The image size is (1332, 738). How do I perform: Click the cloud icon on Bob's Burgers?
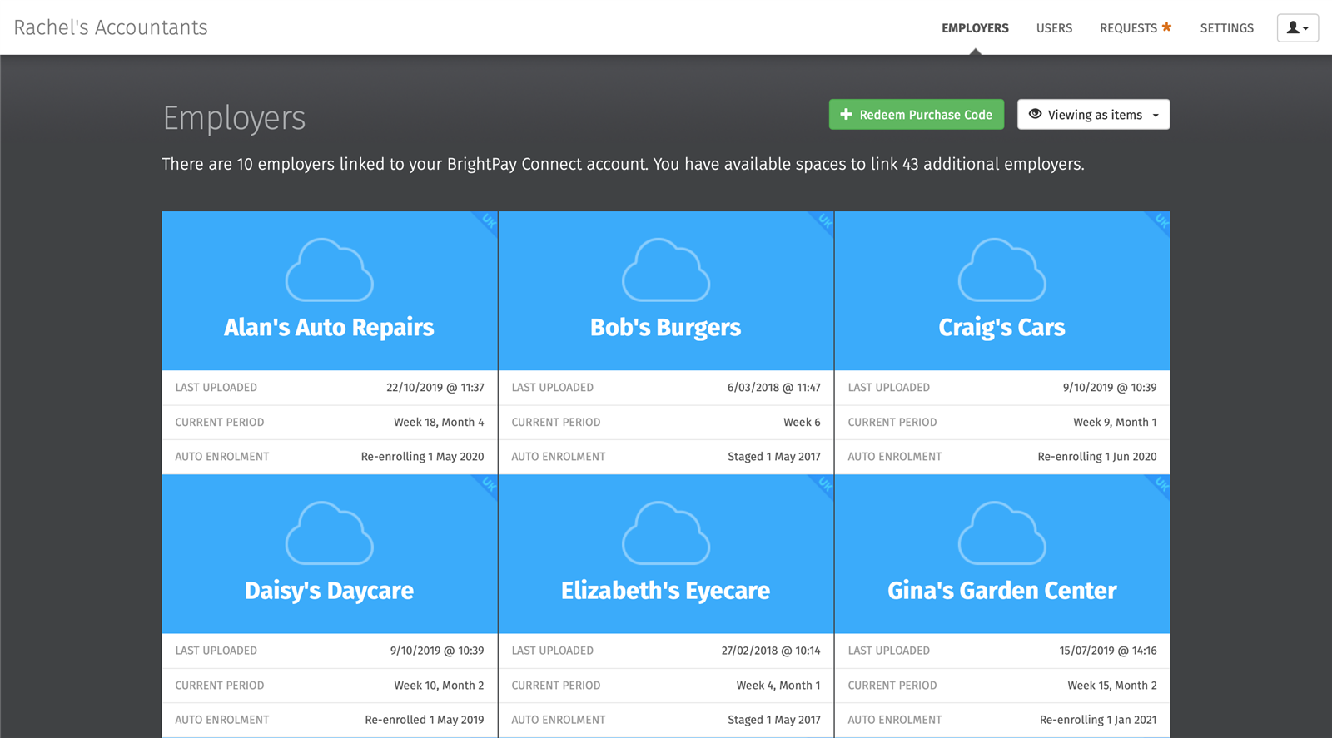[665, 270]
